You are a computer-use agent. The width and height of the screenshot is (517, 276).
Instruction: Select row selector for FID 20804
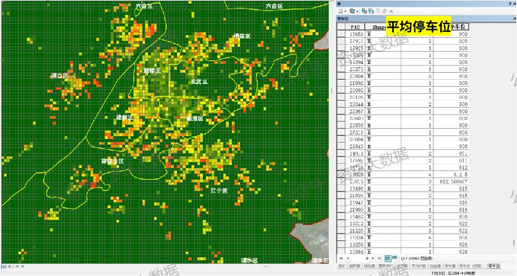click(x=341, y=76)
